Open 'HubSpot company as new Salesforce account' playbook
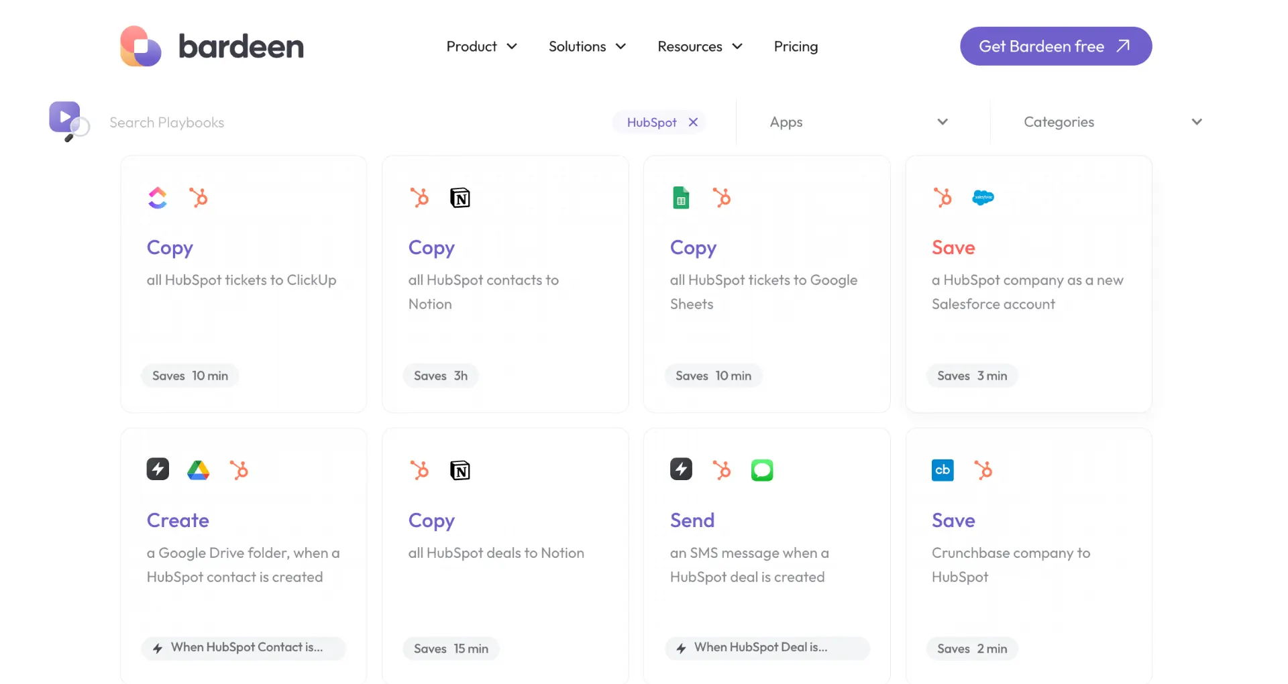The height and width of the screenshot is (684, 1288). coord(1029,284)
